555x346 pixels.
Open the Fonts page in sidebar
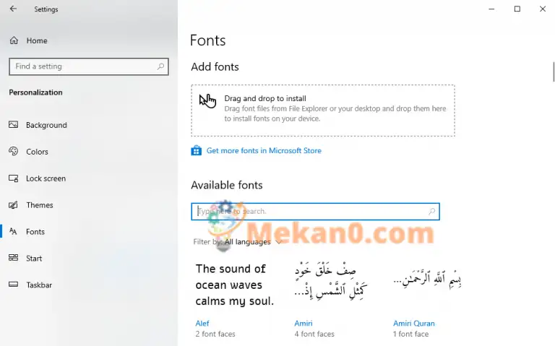(x=35, y=232)
